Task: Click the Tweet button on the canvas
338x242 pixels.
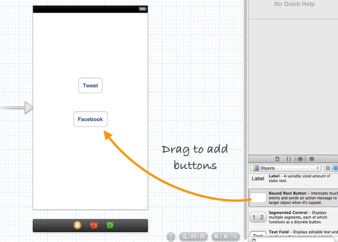Action: coord(90,86)
